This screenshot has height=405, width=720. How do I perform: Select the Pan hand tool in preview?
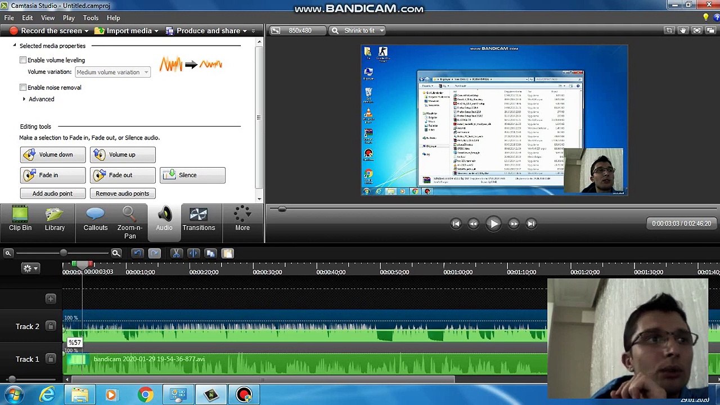pyautogui.click(x=683, y=30)
